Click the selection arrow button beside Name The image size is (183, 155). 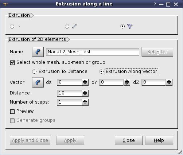click(x=38, y=52)
